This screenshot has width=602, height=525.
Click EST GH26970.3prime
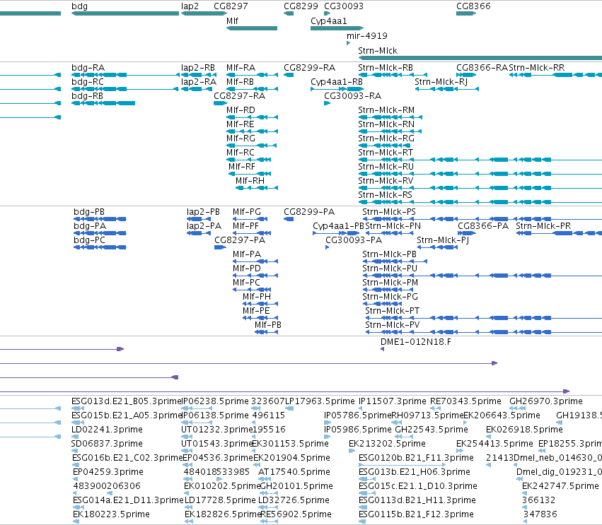546,401
